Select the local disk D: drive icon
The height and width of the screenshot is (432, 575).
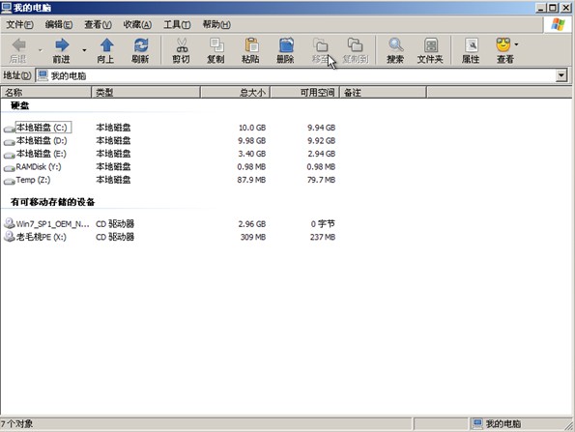point(9,142)
